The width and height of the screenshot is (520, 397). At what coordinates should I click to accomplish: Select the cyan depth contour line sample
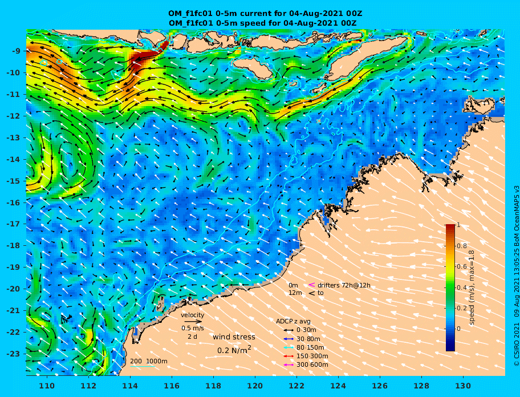click(x=142, y=367)
